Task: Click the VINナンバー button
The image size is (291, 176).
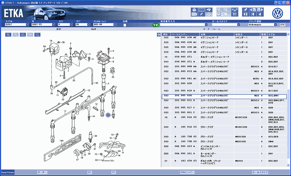Action: [x=187, y=172]
